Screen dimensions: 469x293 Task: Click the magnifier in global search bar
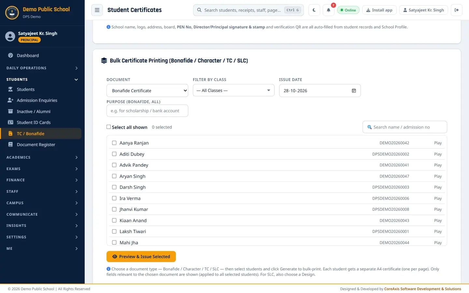199,10
